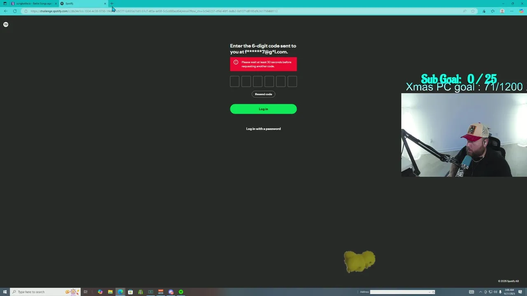Open the Xbox Game Bar taskbar icon
The width and height of the screenshot is (527, 296).
140,292
